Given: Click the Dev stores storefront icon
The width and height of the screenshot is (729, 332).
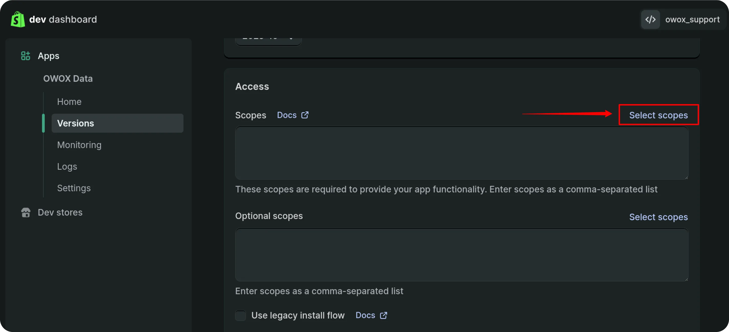Looking at the screenshot, I should (26, 212).
